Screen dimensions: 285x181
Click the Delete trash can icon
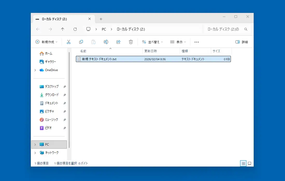point(131,42)
